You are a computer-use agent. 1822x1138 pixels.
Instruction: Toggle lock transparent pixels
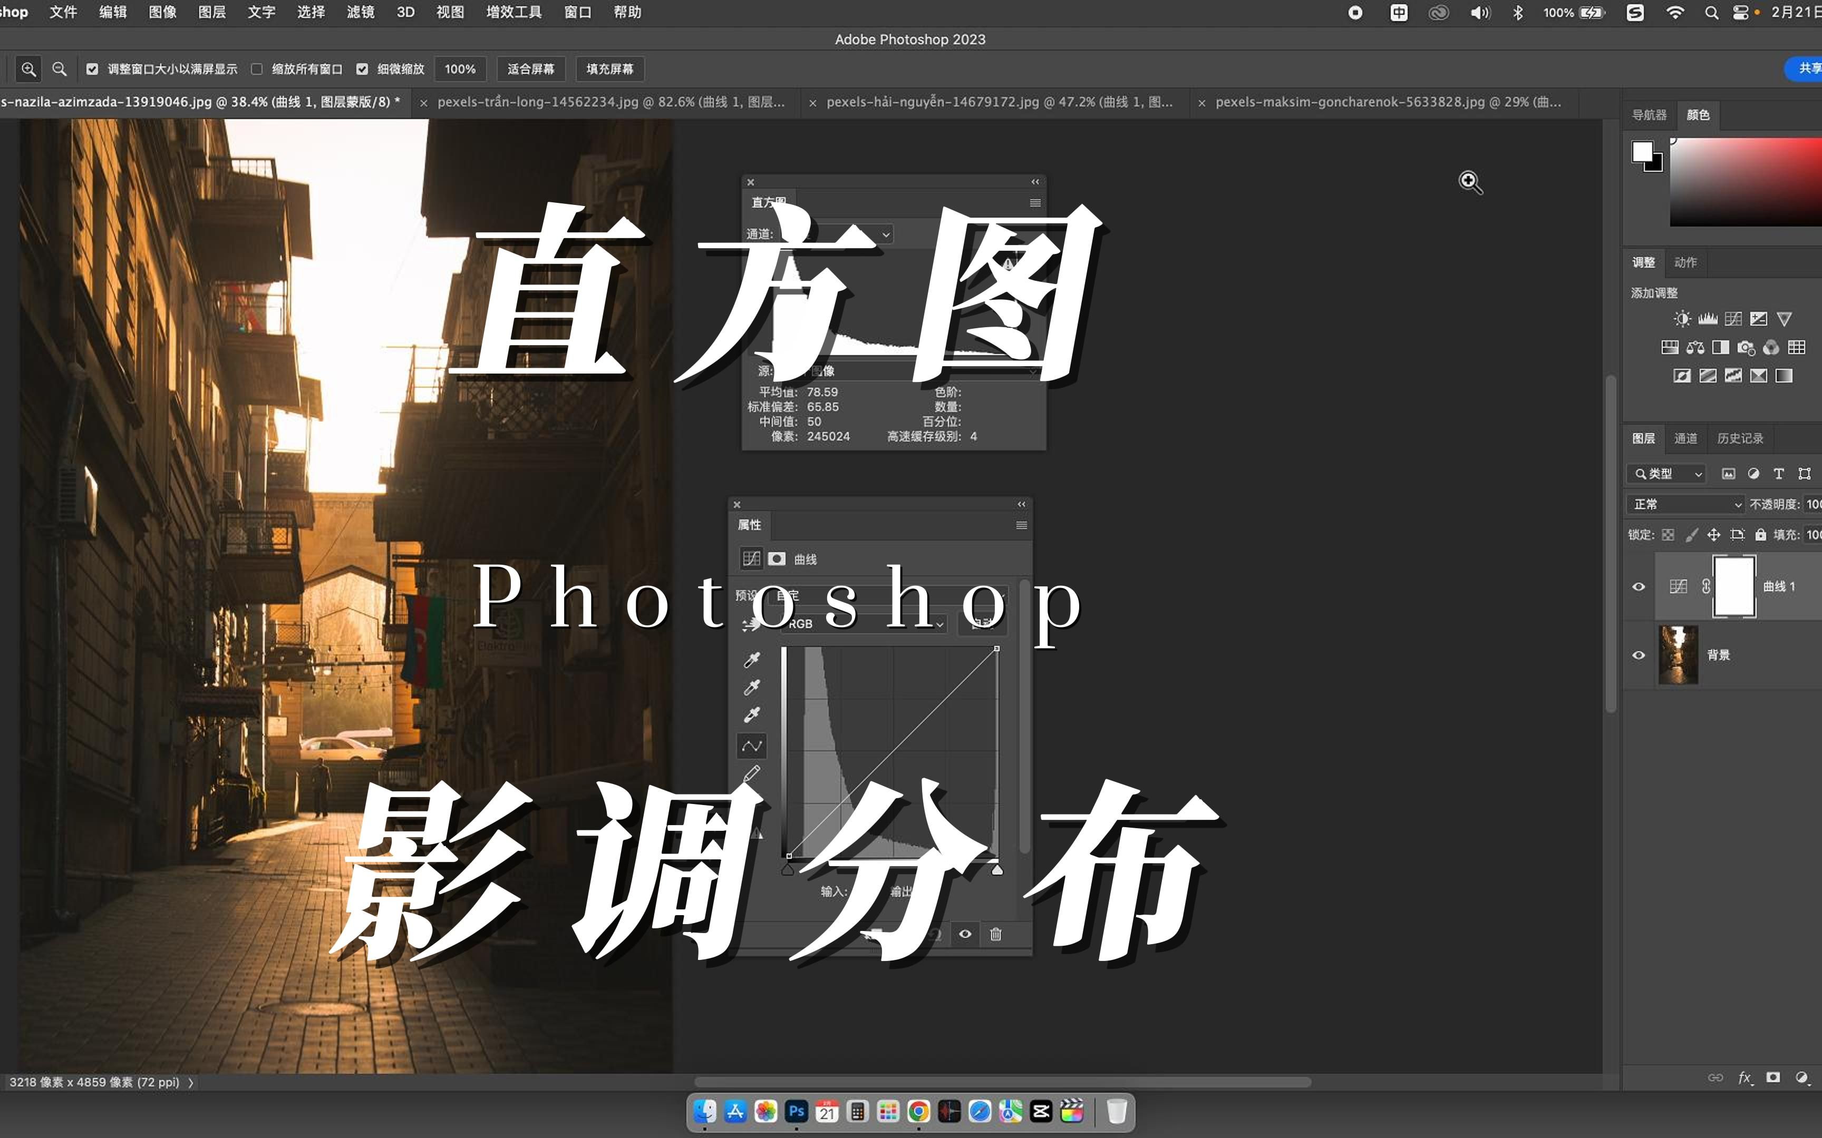(1669, 534)
